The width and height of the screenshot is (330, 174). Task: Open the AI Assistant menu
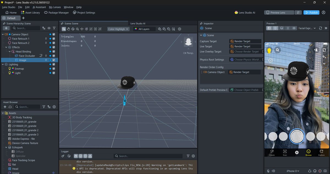(39, 7)
